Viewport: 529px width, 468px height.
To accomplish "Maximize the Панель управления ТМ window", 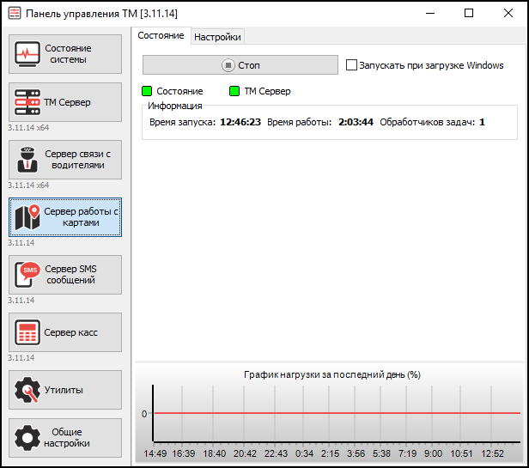I will (x=469, y=14).
